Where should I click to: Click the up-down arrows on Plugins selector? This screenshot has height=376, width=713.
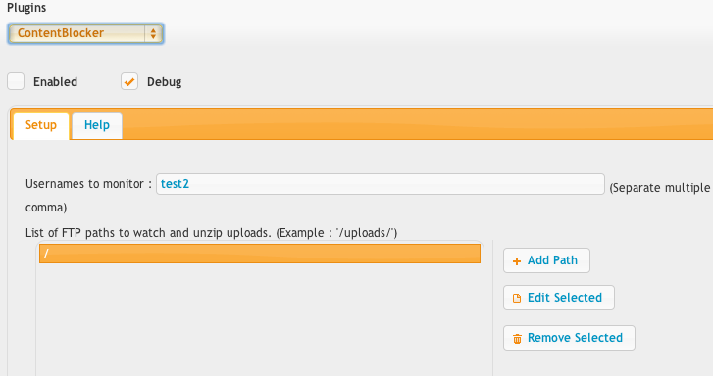[153, 33]
